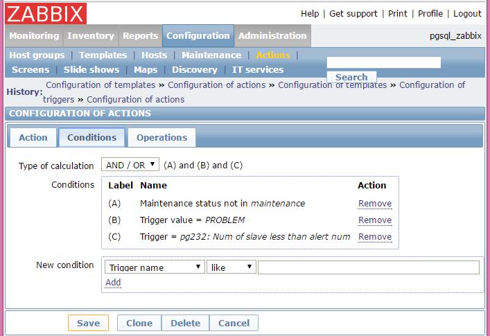The height and width of the screenshot is (336, 490).
Task: Cancel the action configuration
Action: point(234,323)
